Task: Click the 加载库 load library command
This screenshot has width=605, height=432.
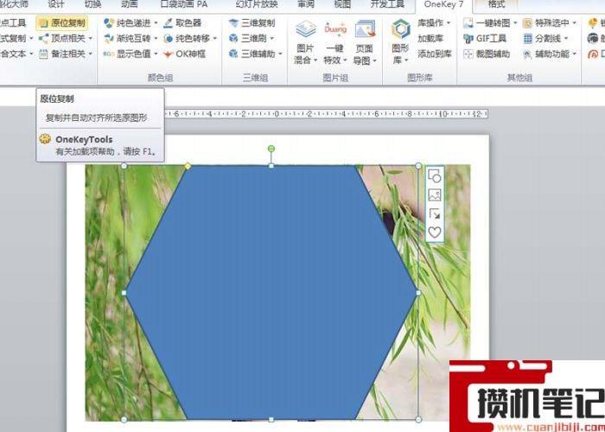Action: (430, 39)
